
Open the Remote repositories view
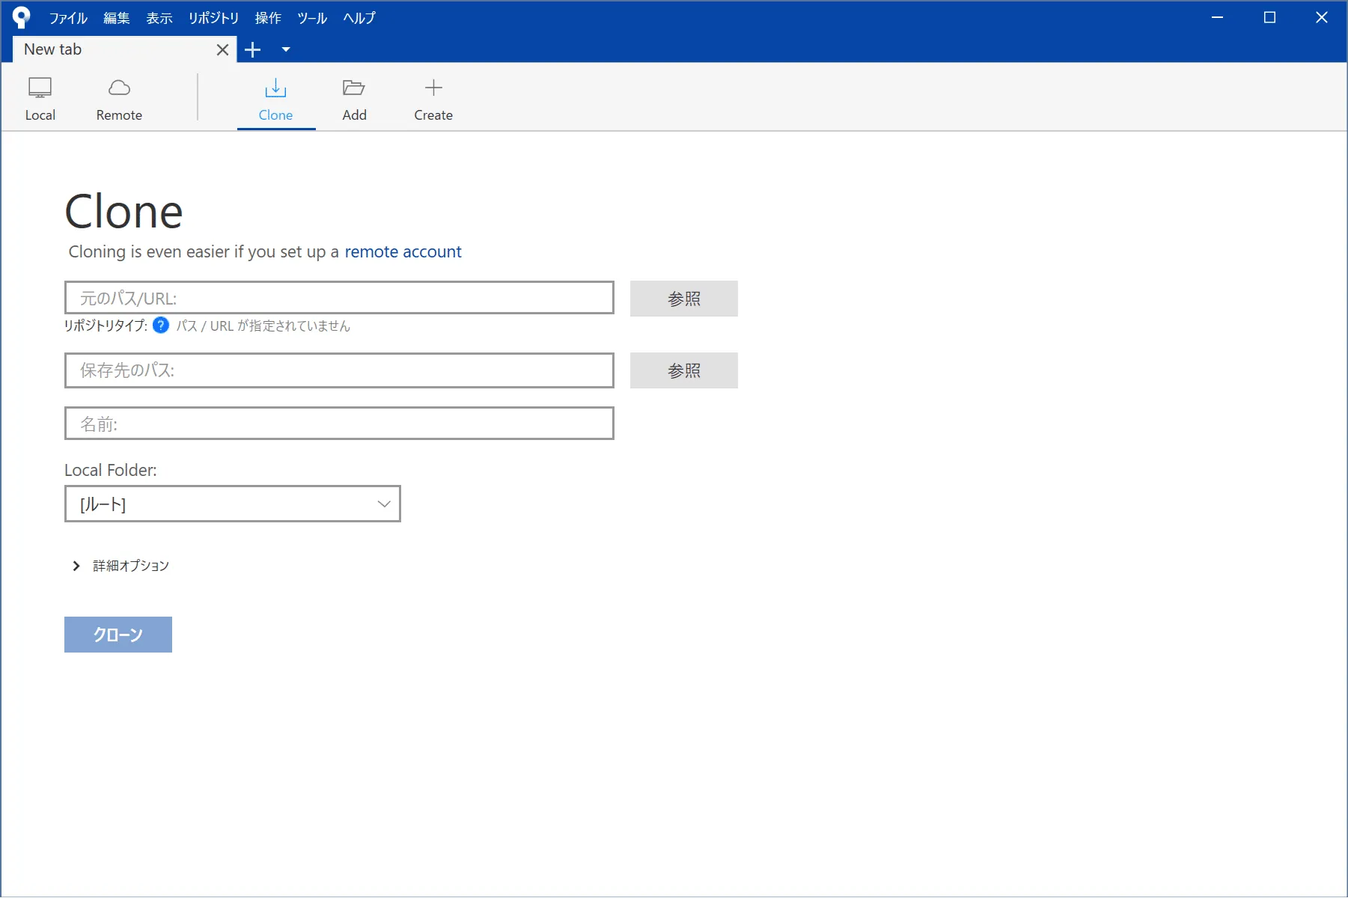pyautogui.click(x=119, y=98)
